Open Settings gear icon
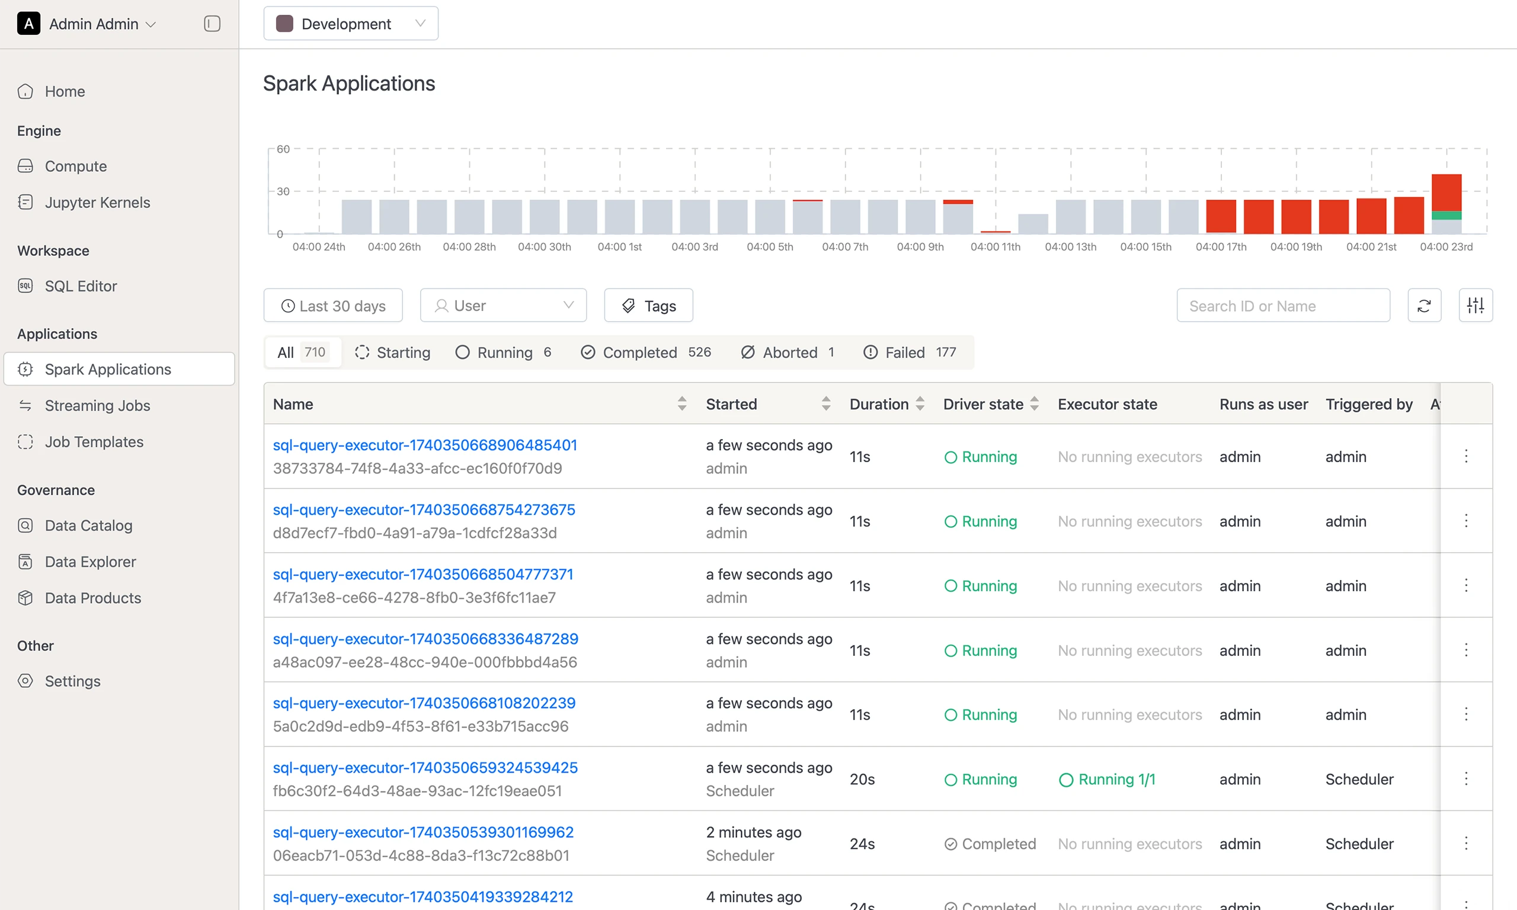Viewport: 1517px width, 910px height. point(25,681)
